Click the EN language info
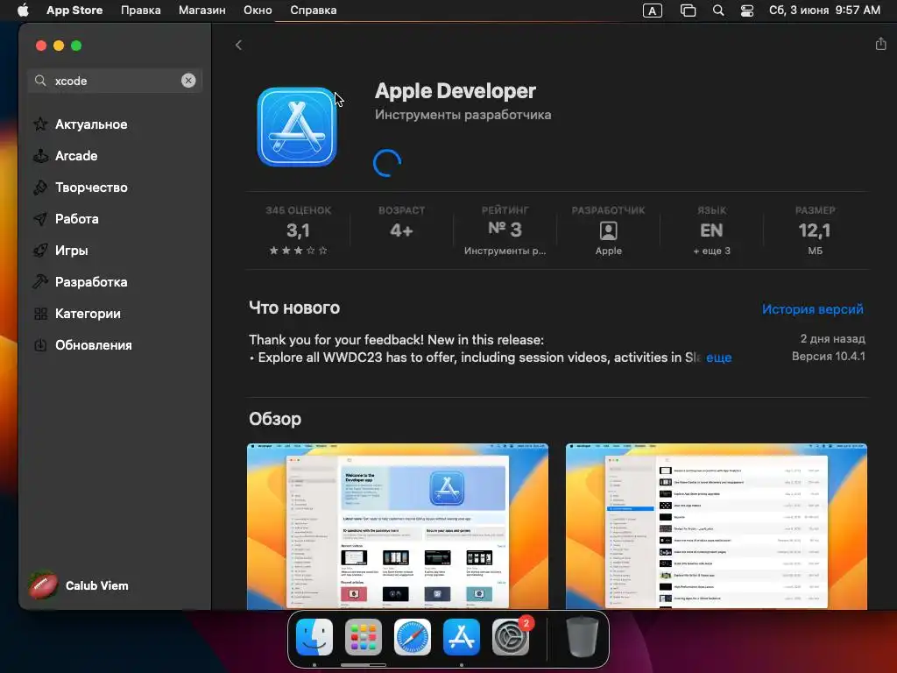The width and height of the screenshot is (897, 673). [711, 230]
